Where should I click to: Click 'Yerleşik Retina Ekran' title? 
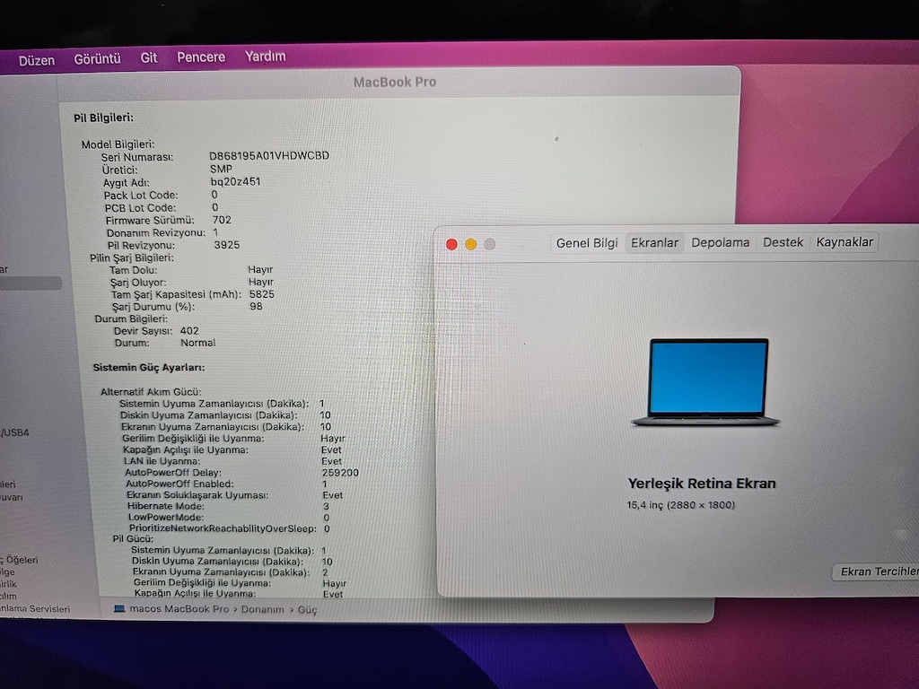[702, 484]
